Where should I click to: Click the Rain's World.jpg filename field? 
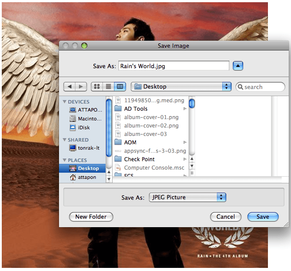(x=174, y=66)
